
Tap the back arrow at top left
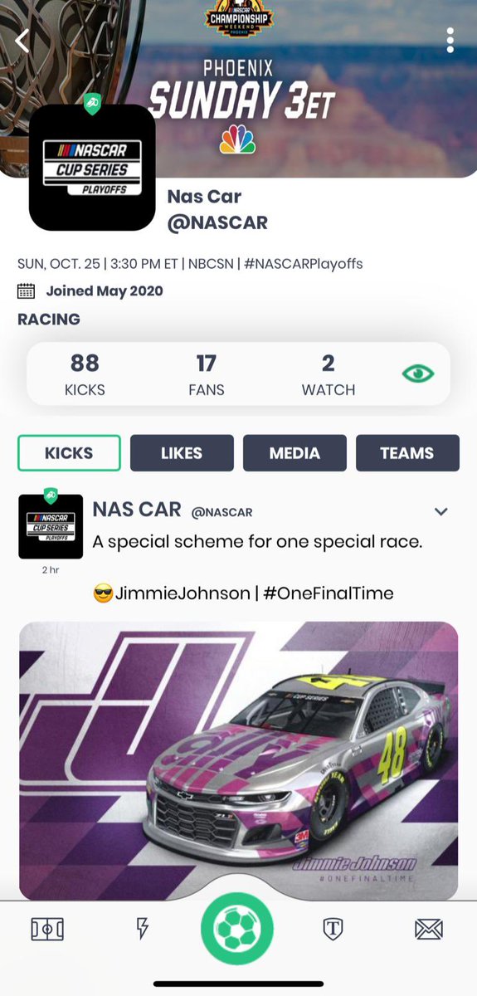point(22,40)
